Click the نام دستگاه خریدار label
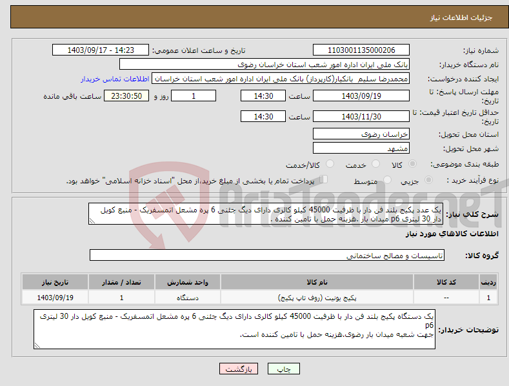The height and width of the screenshot is (386, 509). (469, 65)
